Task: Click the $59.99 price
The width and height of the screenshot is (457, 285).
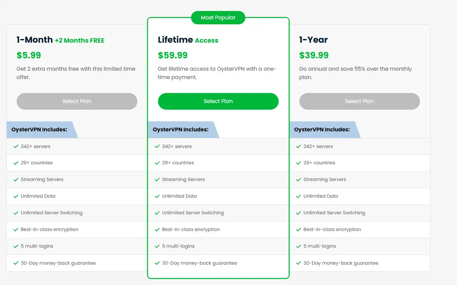Action: pyautogui.click(x=173, y=55)
